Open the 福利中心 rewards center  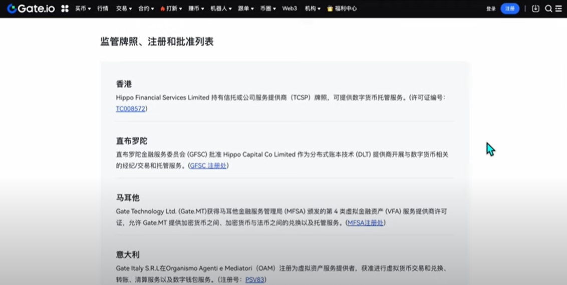click(342, 8)
